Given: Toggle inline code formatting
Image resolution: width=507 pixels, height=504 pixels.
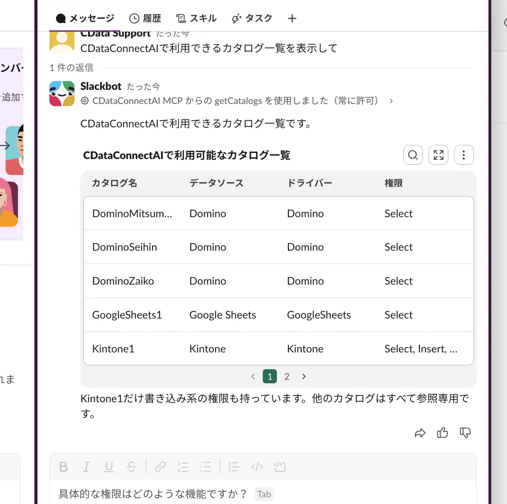Looking at the screenshot, I should point(257,467).
